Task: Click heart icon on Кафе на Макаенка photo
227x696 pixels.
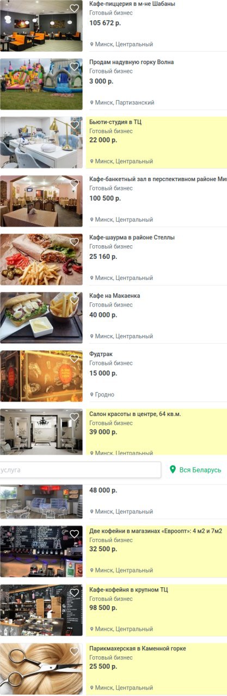Action: pyautogui.click(x=75, y=301)
